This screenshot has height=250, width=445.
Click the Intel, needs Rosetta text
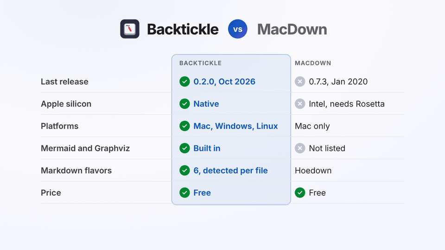[347, 104]
